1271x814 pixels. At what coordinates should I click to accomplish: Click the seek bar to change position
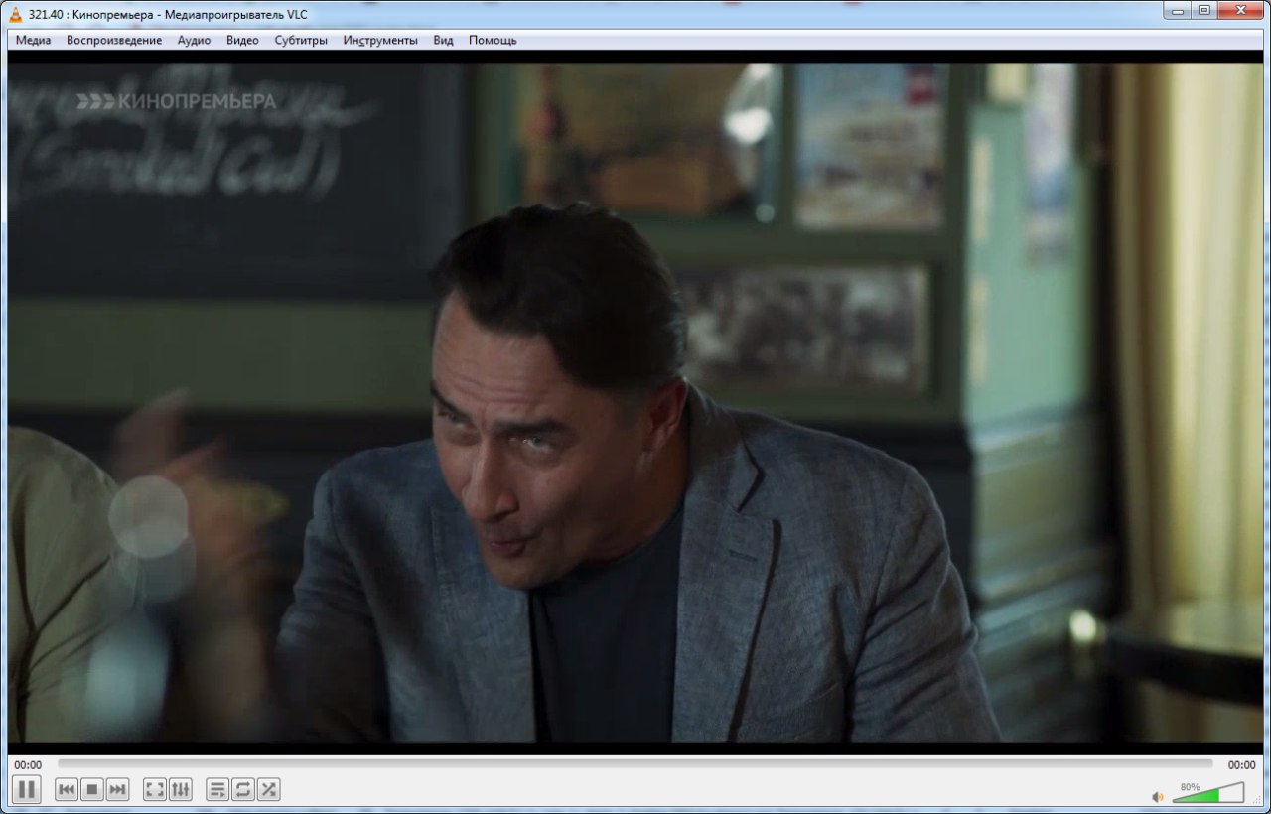click(x=635, y=764)
